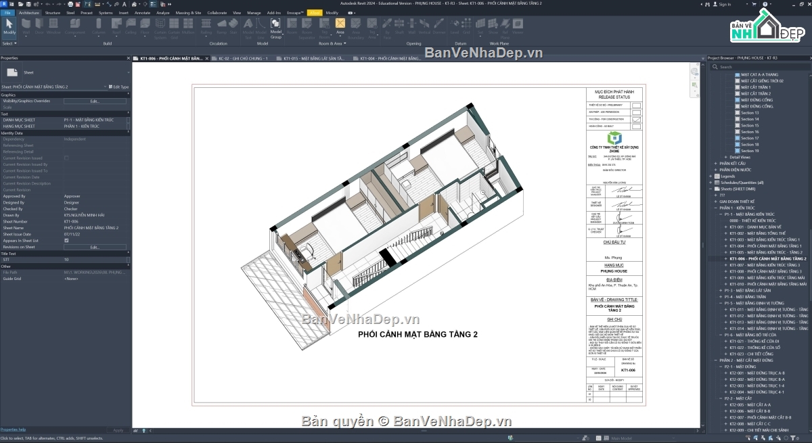Image resolution: width=812 pixels, height=443 pixels.
Task: Expand the Legends node in Project Browser
Action: (x=710, y=176)
